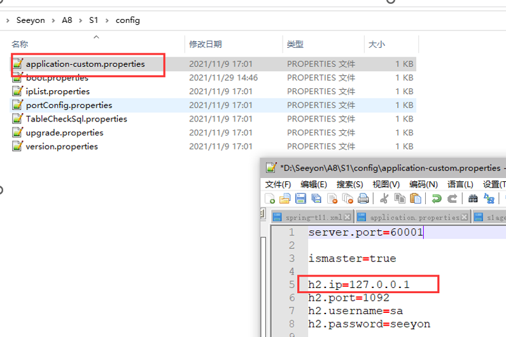
Task: Click the Copy icon in Notepad++ toolbar
Action: [400, 198]
